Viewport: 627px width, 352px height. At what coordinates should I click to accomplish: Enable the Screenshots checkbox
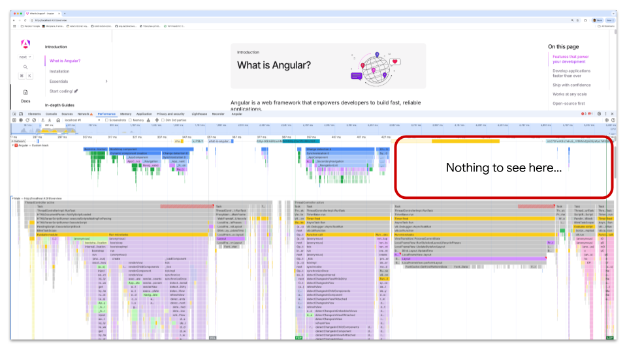(106, 120)
